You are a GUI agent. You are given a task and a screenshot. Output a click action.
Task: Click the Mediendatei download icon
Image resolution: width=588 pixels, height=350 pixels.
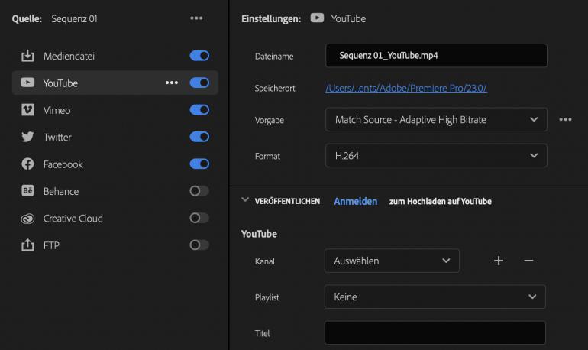[27, 56]
